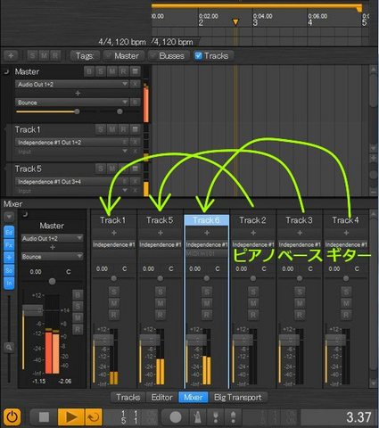
Task: Open Independence #1 plugin on mixer Track 4
Action: (x=346, y=244)
